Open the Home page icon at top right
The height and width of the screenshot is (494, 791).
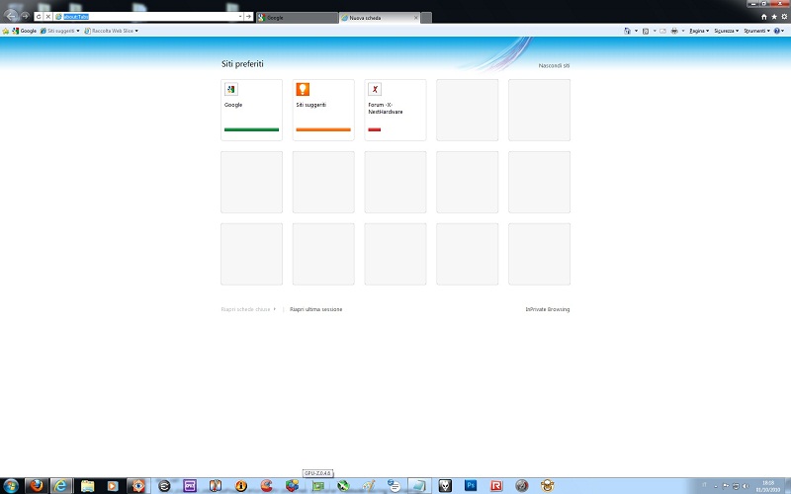pyautogui.click(x=763, y=17)
